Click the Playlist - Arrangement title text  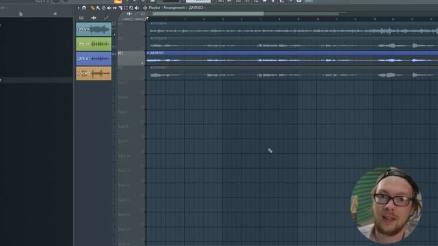pos(166,8)
